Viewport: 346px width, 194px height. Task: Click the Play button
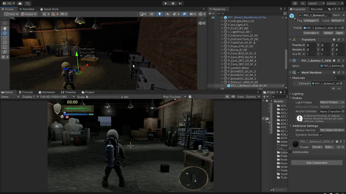click(x=165, y=3)
